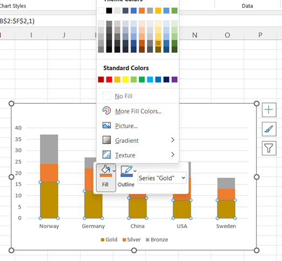Open Chart Filters funnel button

pyautogui.click(x=269, y=148)
